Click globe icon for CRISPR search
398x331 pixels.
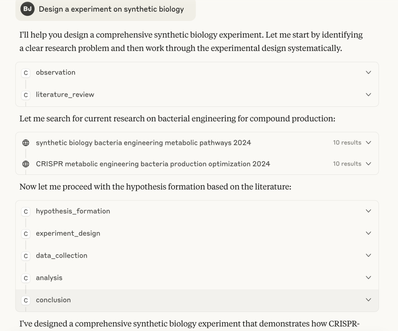click(26, 164)
